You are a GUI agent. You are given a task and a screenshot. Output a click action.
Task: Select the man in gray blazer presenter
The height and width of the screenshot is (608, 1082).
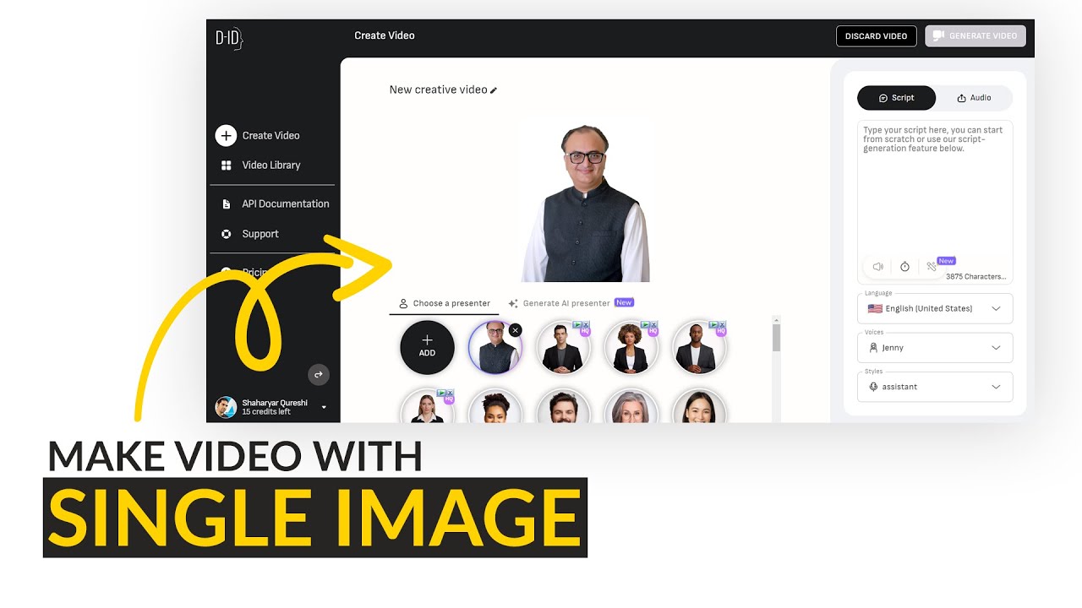click(699, 347)
